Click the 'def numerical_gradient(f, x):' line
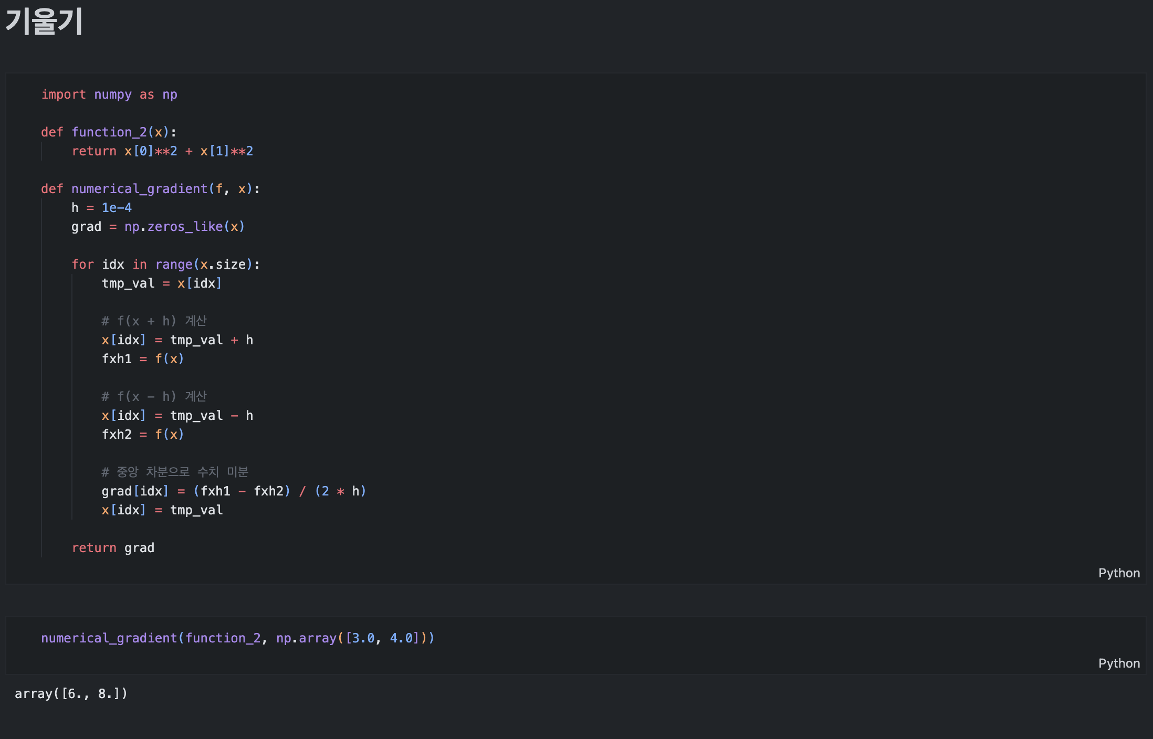 point(151,189)
